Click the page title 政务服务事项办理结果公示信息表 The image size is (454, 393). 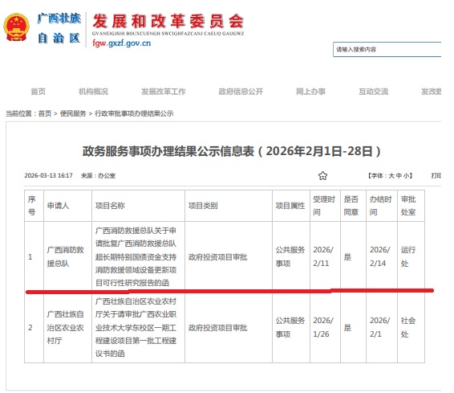pos(231,151)
